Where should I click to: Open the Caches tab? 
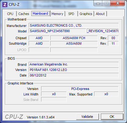[x=24, y=14]
